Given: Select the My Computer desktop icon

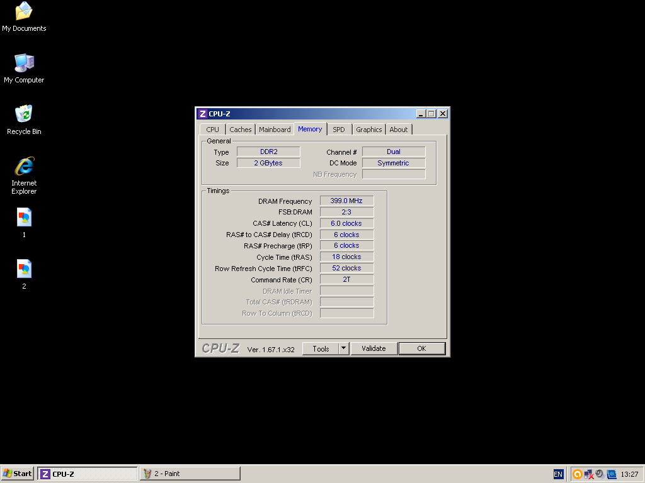Looking at the screenshot, I should coord(24,69).
